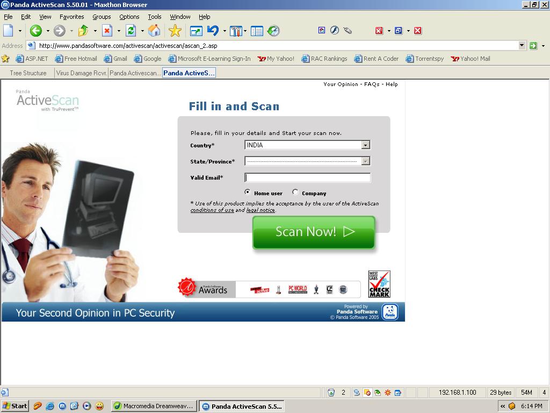Open dropdown arrow next to Stop icon
Viewport: 550px width, 413px height.
pyautogui.click(x=119, y=31)
